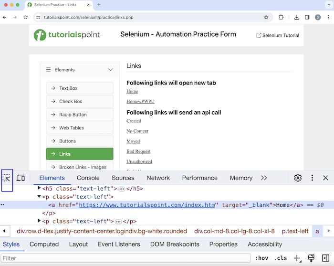Open the Chrome downloads icon
The width and height of the screenshot is (334, 266).
(x=296, y=17)
